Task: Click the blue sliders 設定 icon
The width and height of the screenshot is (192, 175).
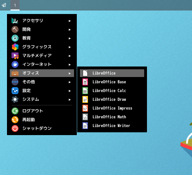Action: 15,91
